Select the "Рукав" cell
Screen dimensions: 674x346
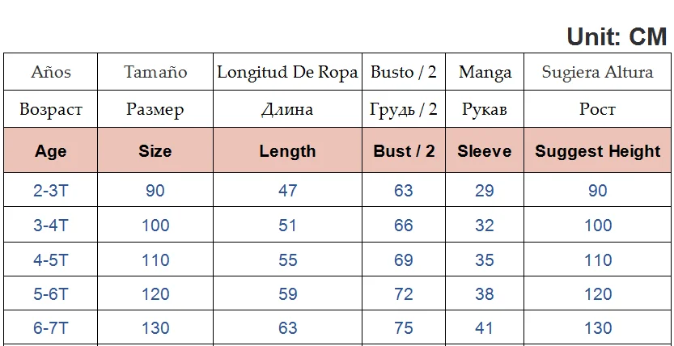coord(485,109)
